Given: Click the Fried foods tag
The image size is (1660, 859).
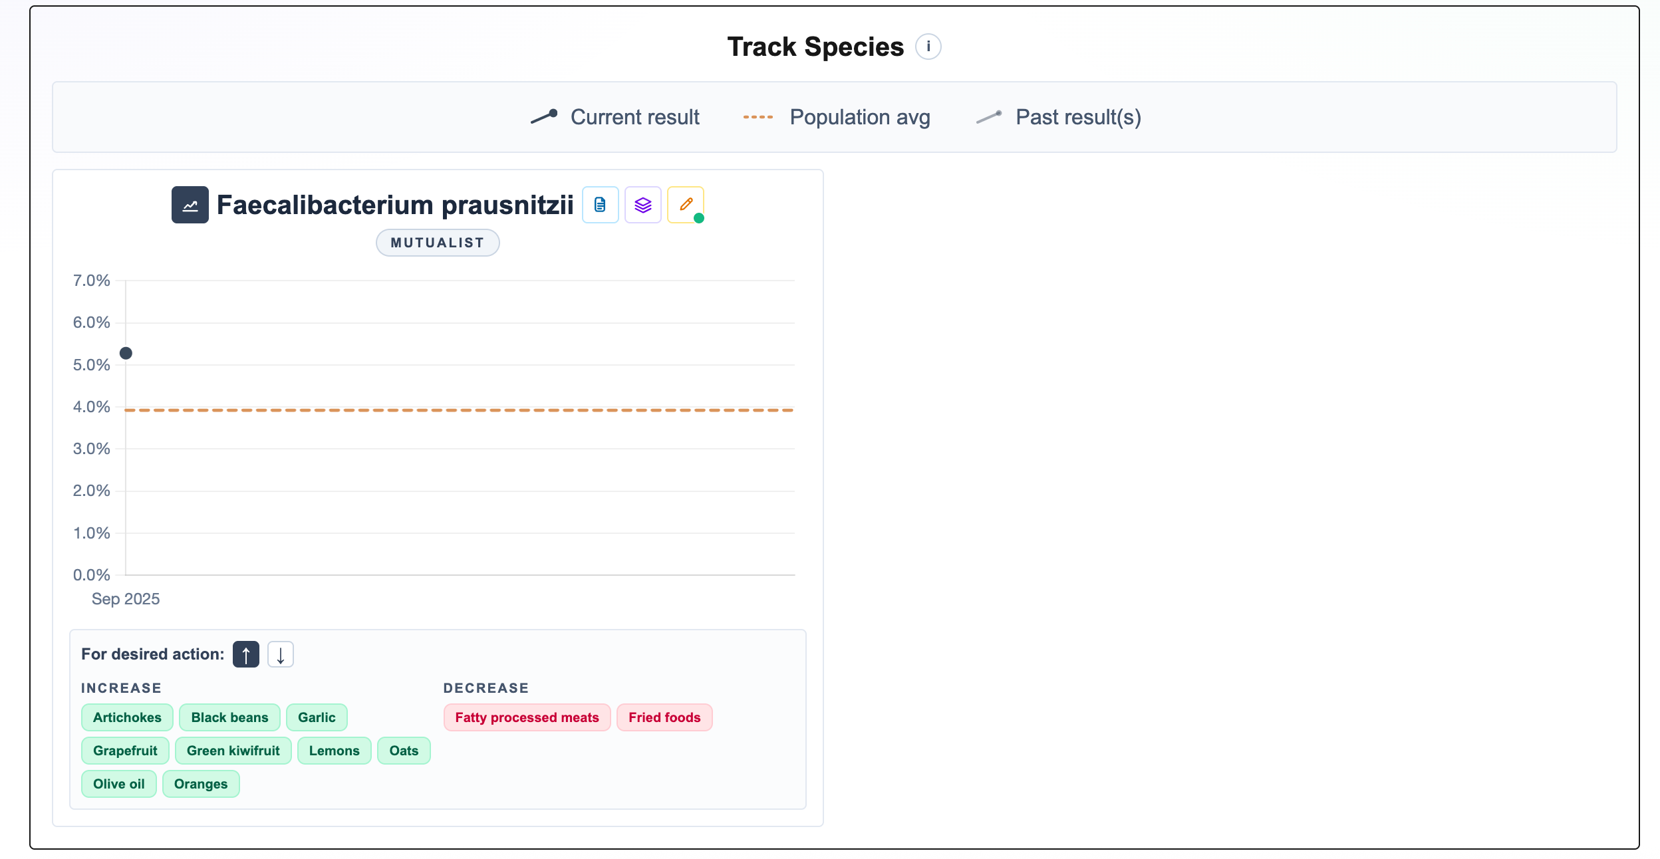Looking at the screenshot, I should coord(664,717).
